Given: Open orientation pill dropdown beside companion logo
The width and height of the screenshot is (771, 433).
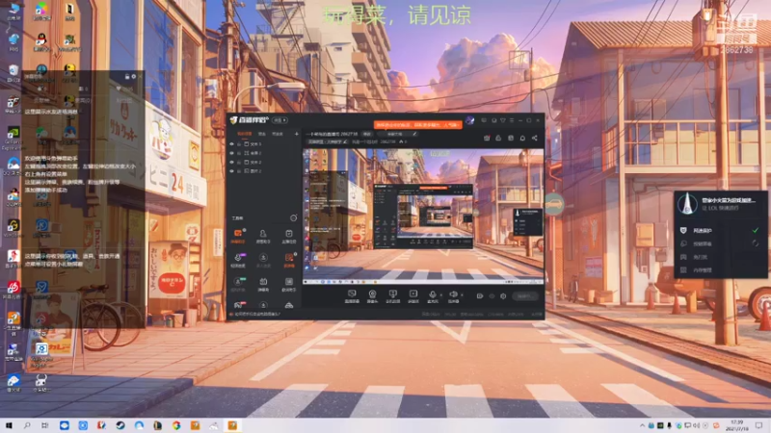Looking at the screenshot, I should tap(280, 120).
